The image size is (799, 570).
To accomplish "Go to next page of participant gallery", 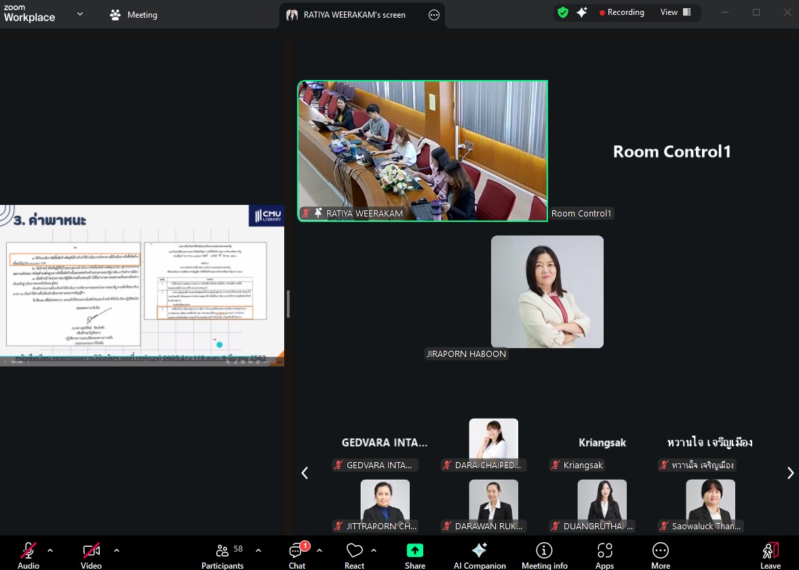I will pos(790,473).
